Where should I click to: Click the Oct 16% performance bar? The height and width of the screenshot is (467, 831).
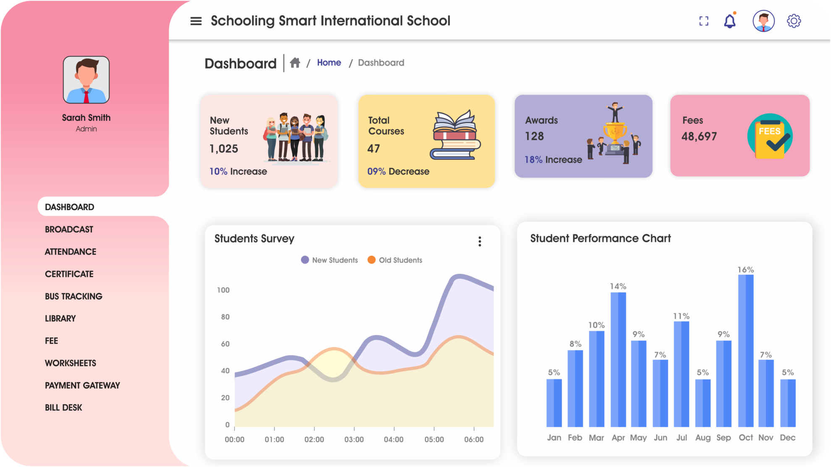click(x=746, y=351)
